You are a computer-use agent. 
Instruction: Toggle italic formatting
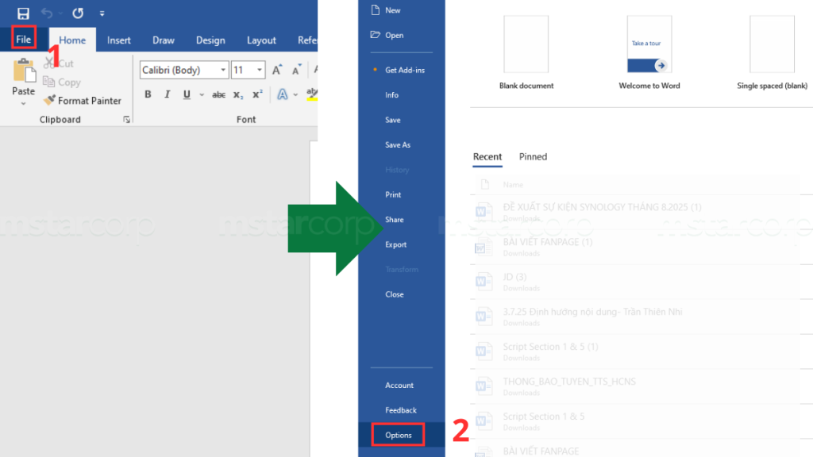click(166, 94)
